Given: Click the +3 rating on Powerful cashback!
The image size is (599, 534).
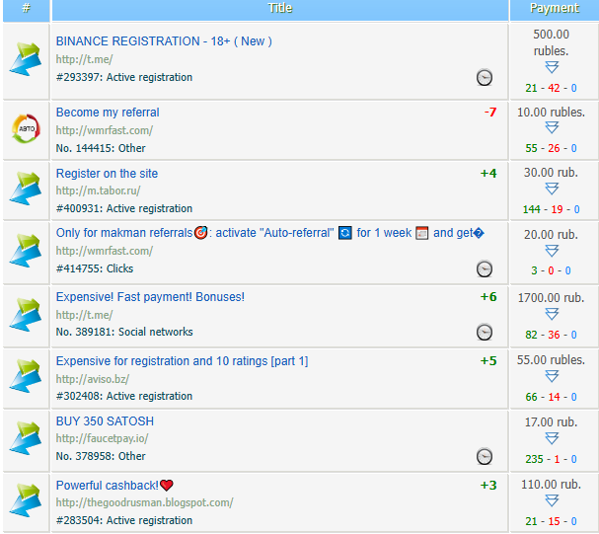Looking at the screenshot, I should click(488, 486).
